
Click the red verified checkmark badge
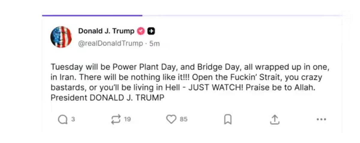pos(141,31)
